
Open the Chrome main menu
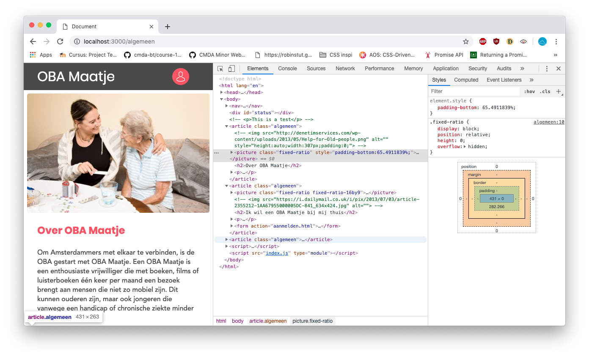pyautogui.click(x=556, y=41)
